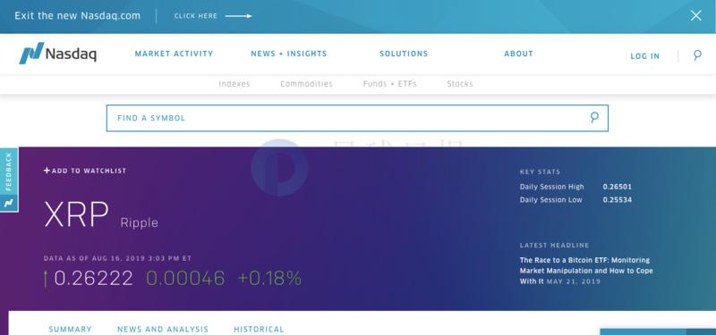Screen dimensions: 716x335
Task: Go to Stocks submenu item
Action: coord(460,84)
